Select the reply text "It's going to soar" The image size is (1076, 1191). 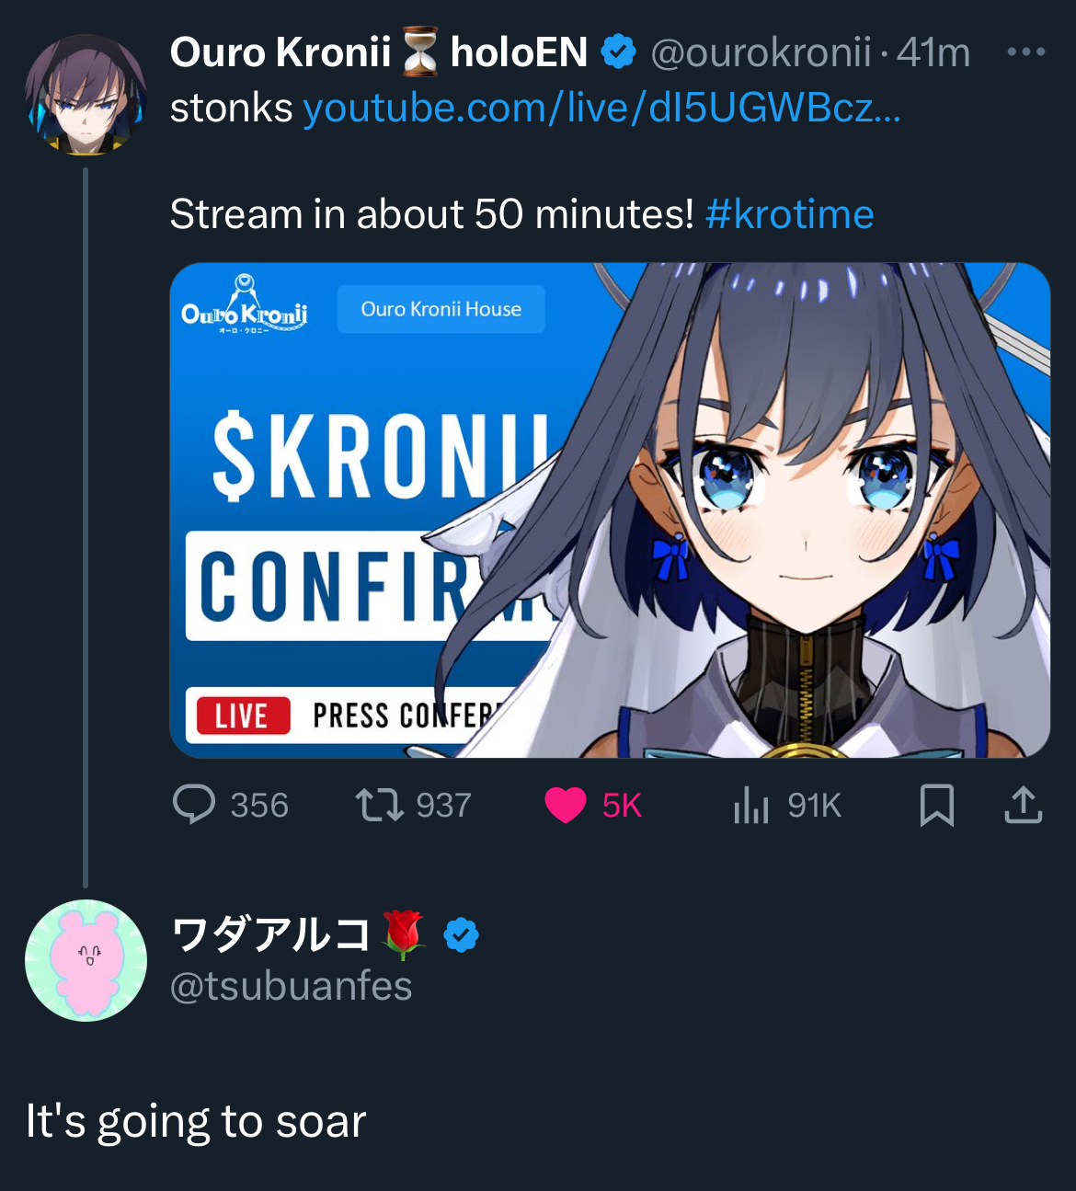(196, 1121)
